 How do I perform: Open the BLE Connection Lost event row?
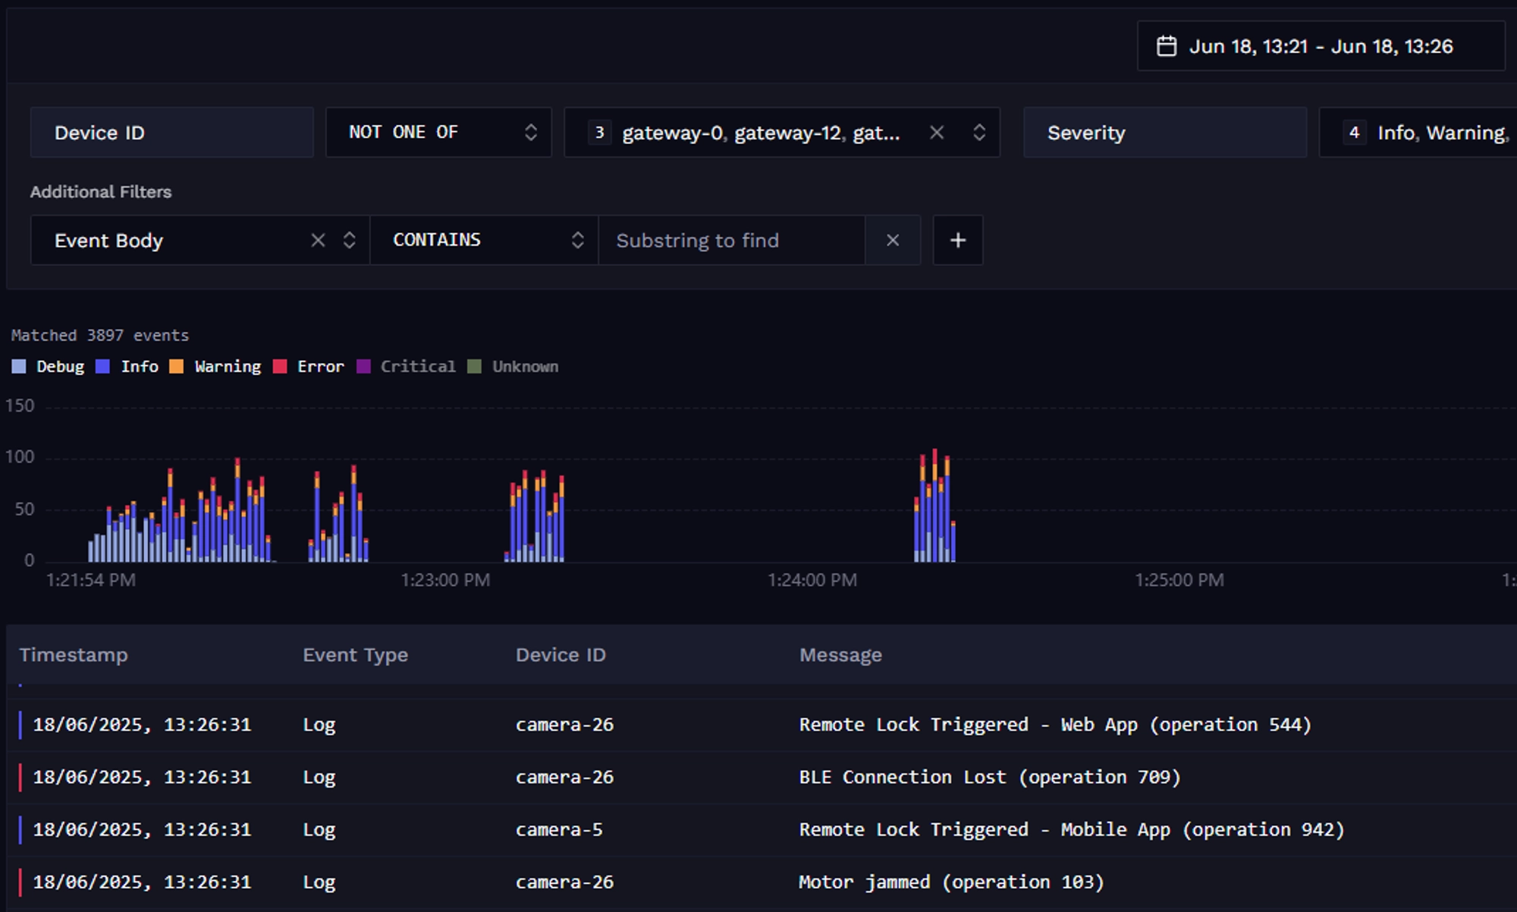coord(762,778)
